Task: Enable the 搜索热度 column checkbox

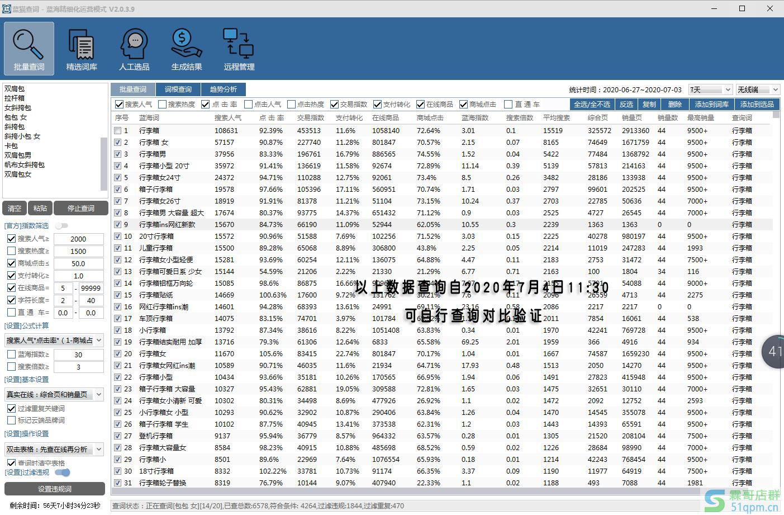Action: (x=162, y=105)
